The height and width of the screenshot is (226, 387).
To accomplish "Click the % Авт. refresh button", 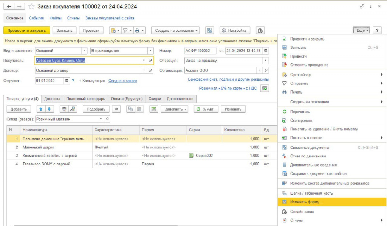I will click(206, 109).
